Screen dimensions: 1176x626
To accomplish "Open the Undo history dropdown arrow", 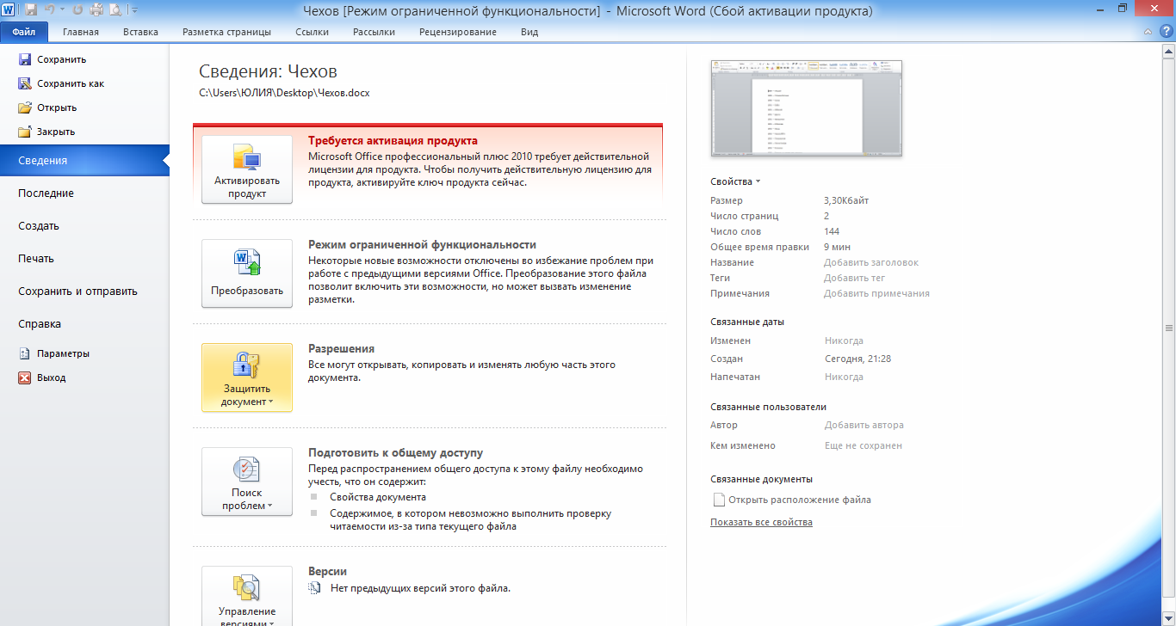I will 62,10.
